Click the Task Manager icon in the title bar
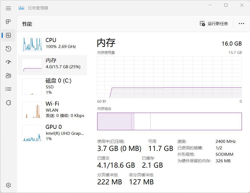 21,8
